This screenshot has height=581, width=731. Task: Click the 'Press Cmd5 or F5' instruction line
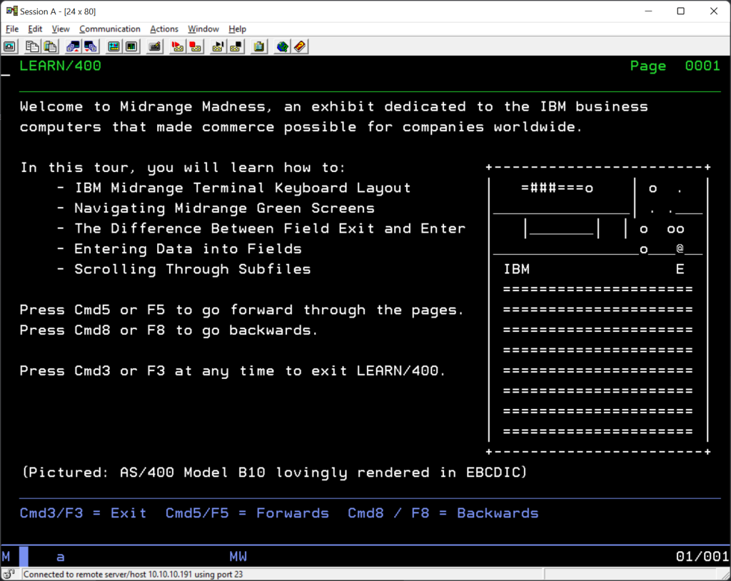242,310
